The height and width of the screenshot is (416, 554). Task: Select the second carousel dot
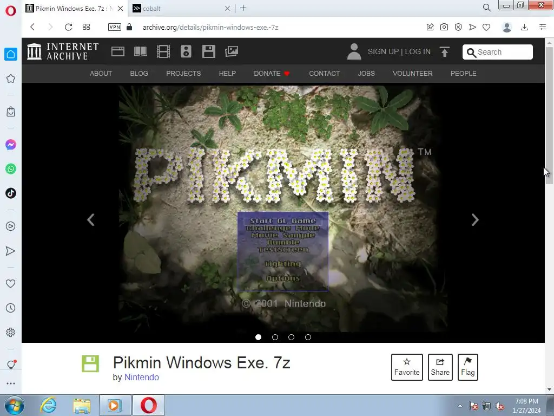(x=275, y=337)
